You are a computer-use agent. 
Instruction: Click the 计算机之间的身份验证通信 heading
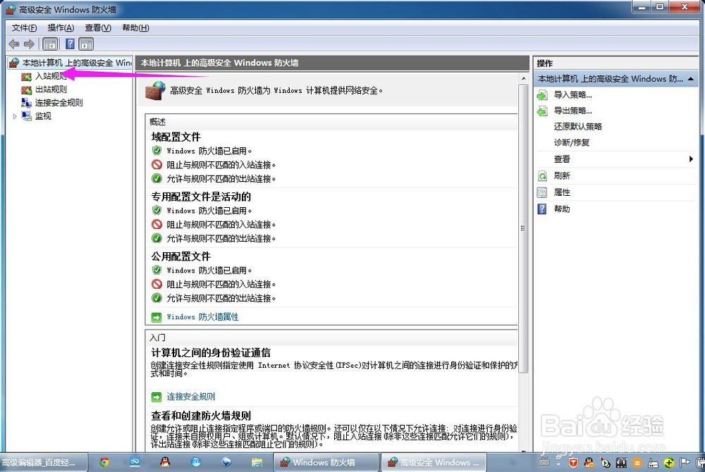pyautogui.click(x=211, y=353)
